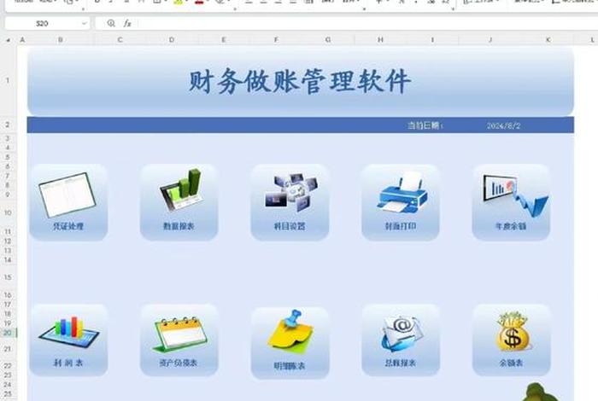Viewport: 598px width, 401px height.
Task: Select column I header
Action: point(432,39)
